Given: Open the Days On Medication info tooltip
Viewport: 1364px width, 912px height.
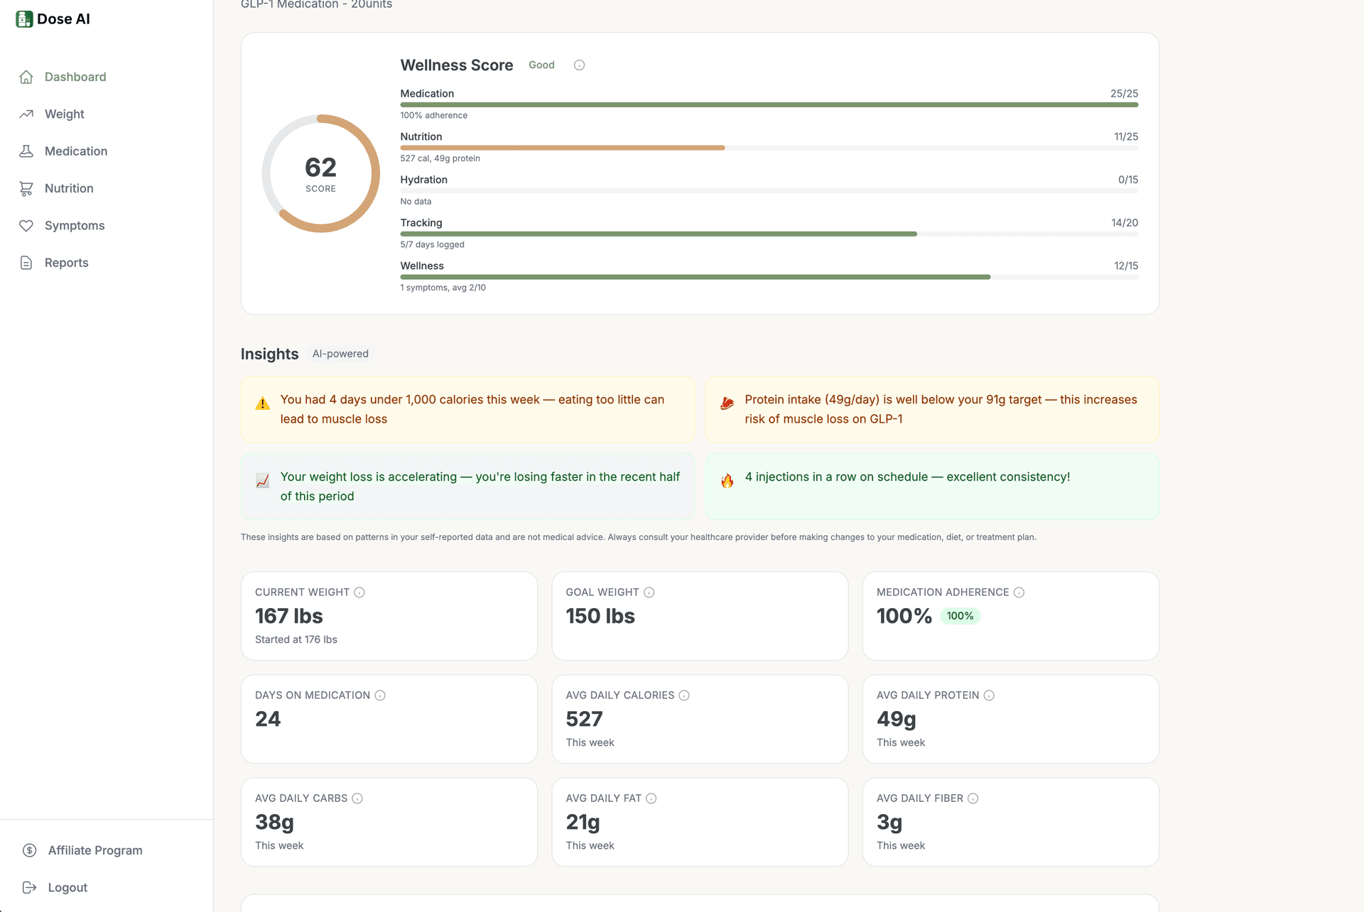Looking at the screenshot, I should pos(379,695).
